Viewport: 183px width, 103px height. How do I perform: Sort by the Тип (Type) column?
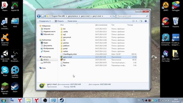click(113, 25)
